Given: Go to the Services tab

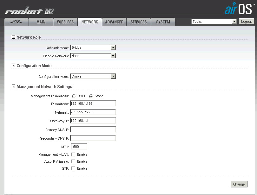Looking at the screenshot, I should coord(139,22).
